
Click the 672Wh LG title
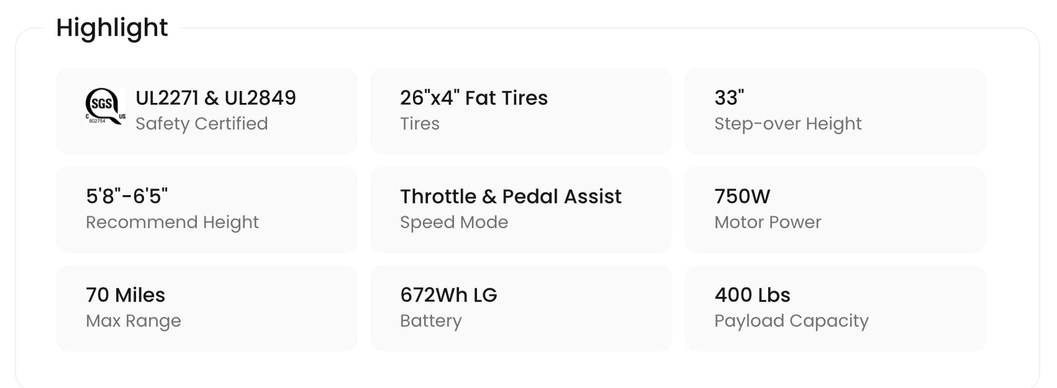pos(449,295)
